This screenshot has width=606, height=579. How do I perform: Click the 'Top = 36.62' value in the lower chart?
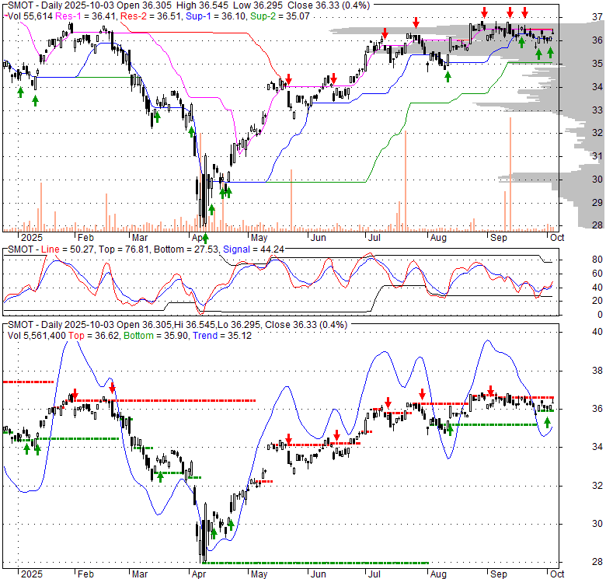click(93, 336)
